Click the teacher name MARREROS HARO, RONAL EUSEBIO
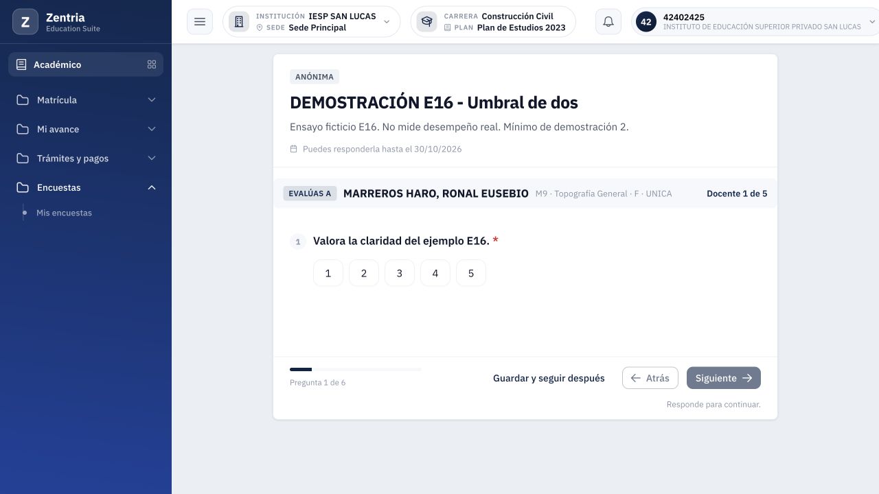The width and height of the screenshot is (879, 494). pos(436,193)
